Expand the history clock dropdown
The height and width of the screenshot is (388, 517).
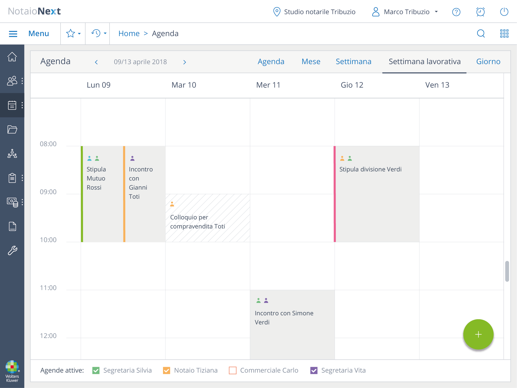point(98,33)
